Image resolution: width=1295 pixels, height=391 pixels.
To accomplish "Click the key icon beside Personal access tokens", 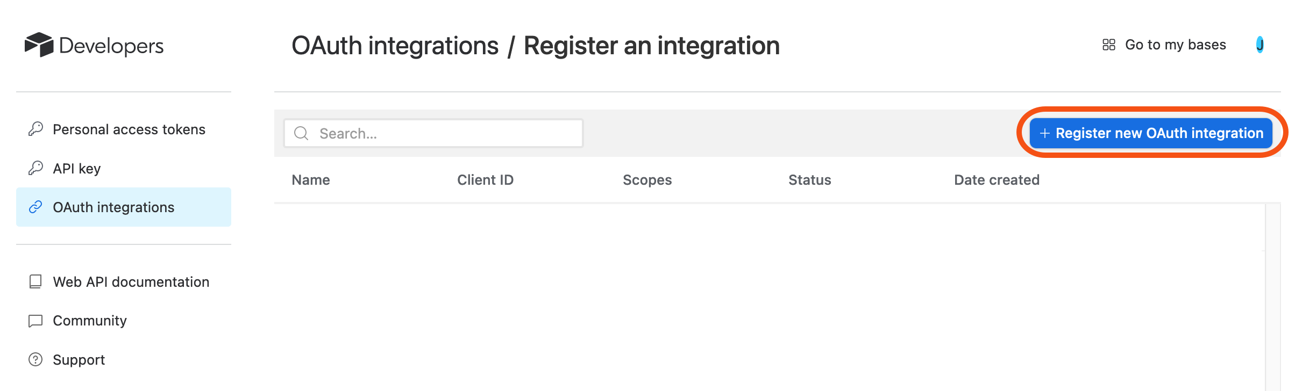I will (x=35, y=129).
